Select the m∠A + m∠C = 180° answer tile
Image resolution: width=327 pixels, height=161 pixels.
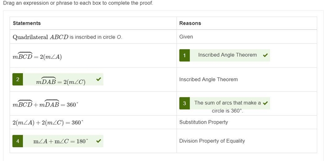(x=58, y=141)
